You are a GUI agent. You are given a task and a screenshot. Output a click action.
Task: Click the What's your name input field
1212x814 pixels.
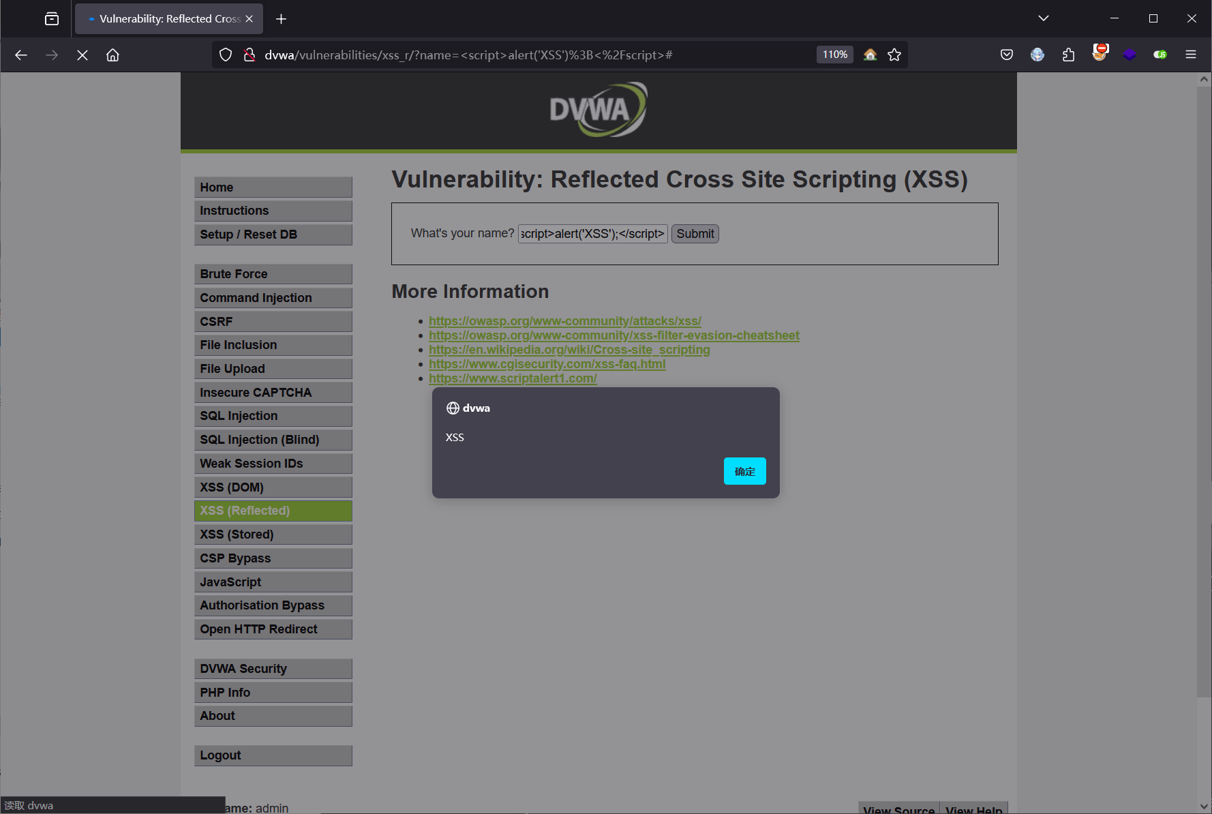pos(593,234)
